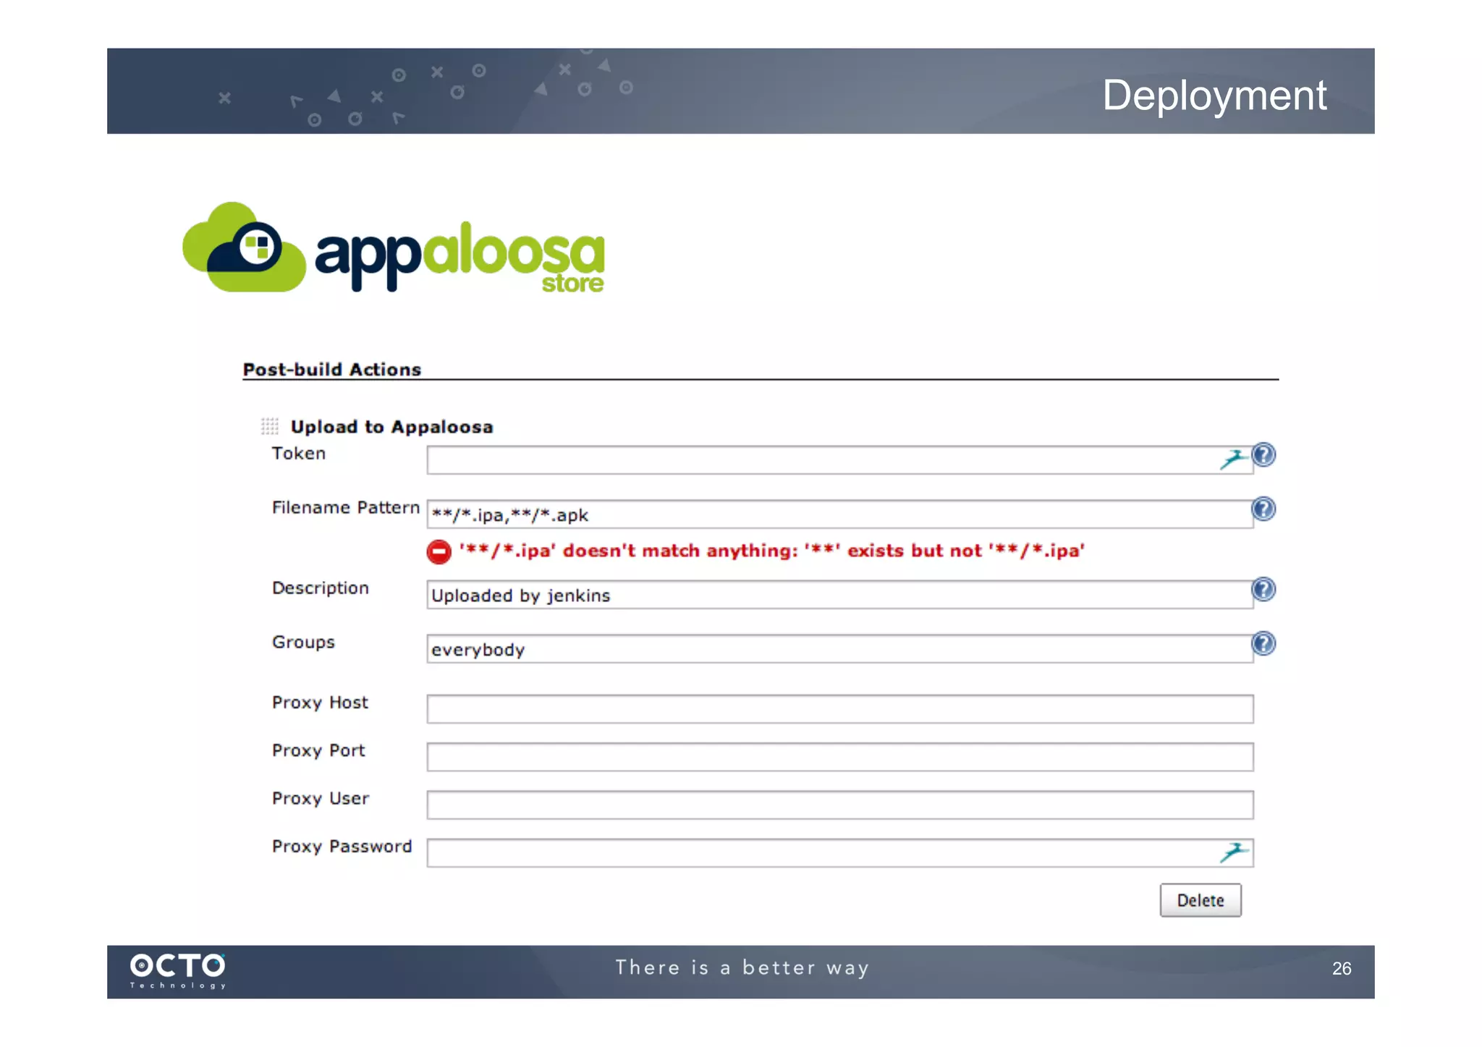Click the red error icon under Filename Pattern

[x=439, y=552]
